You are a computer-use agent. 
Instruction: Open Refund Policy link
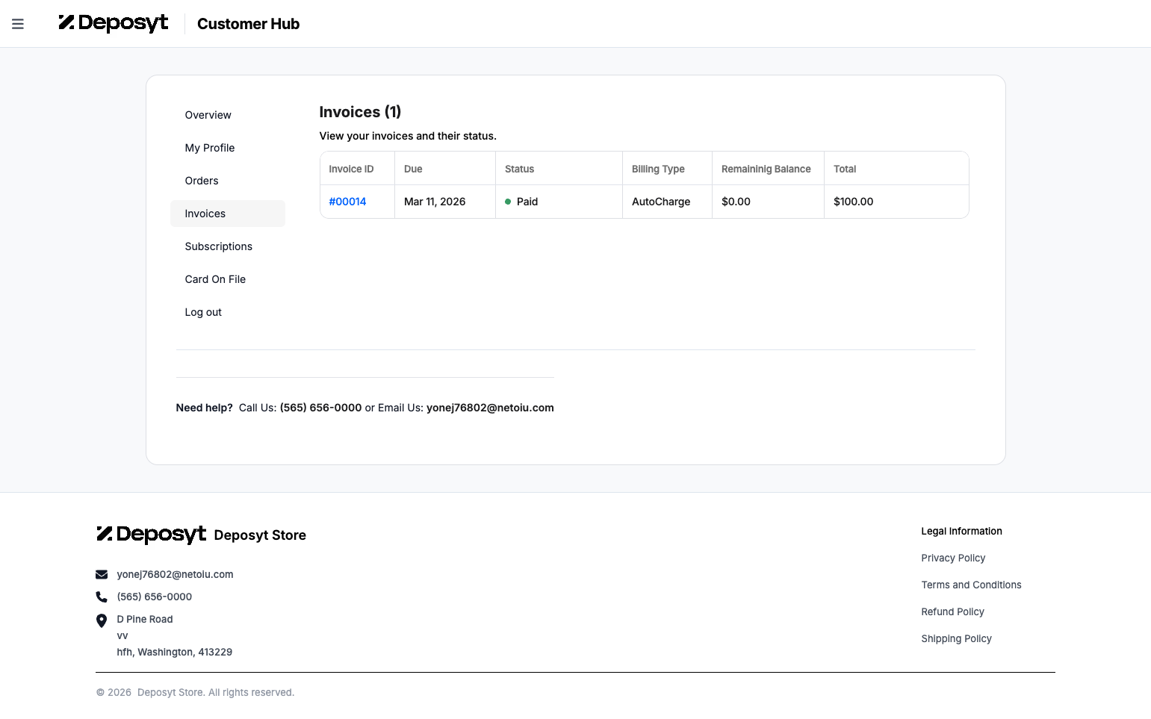pos(952,611)
